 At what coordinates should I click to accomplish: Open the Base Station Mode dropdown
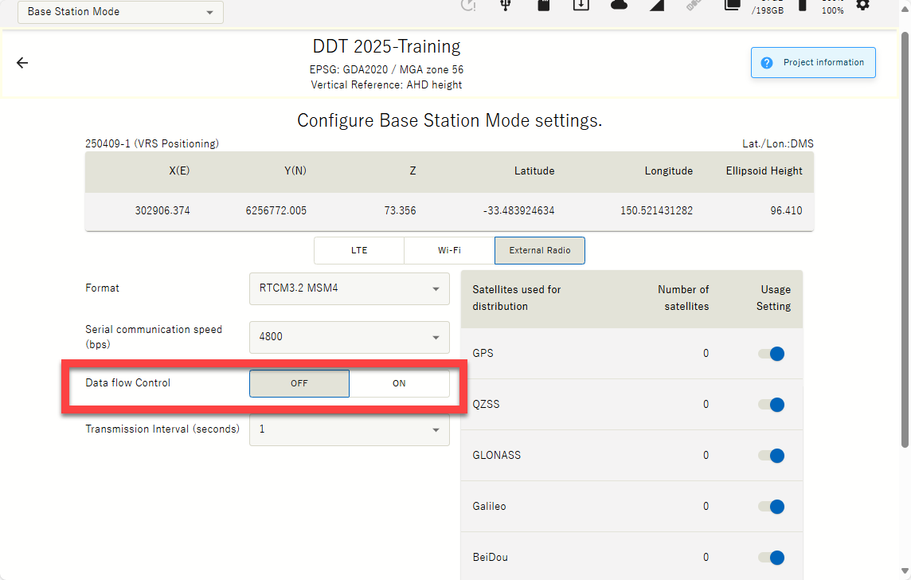point(121,12)
